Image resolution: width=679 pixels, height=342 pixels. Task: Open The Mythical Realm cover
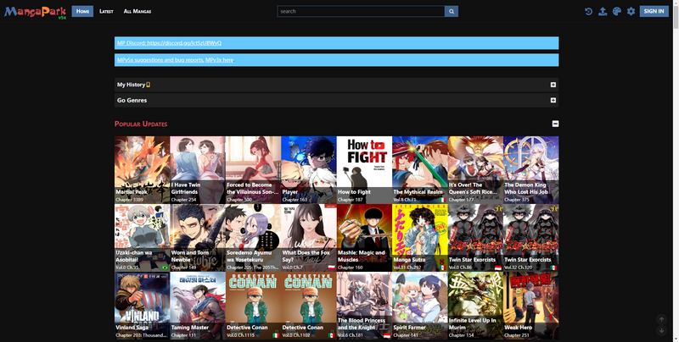(x=419, y=169)
